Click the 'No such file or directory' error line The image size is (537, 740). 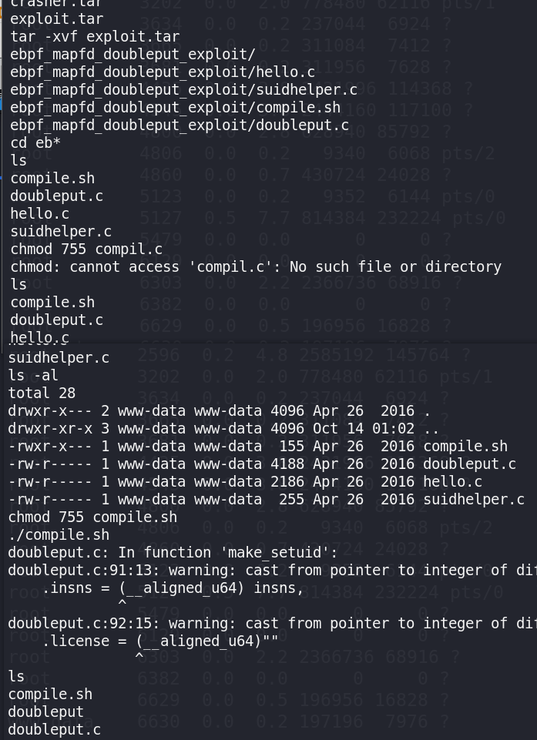click(255, 266)
